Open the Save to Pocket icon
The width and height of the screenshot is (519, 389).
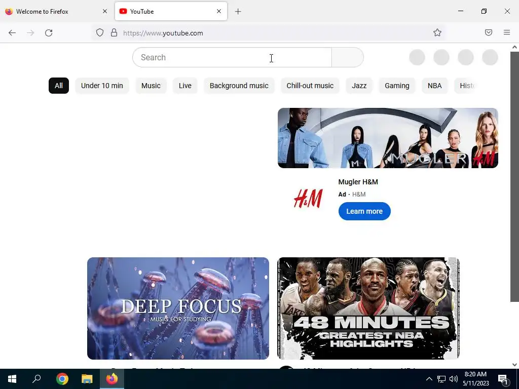click(x=489, y=33)
